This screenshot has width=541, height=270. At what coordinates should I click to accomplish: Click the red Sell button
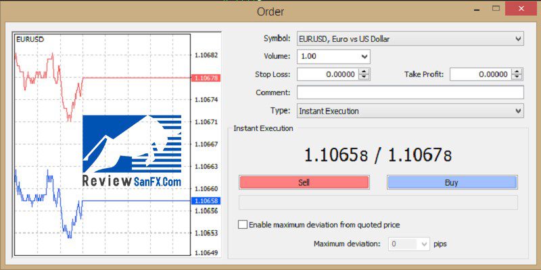click(304, 182)
